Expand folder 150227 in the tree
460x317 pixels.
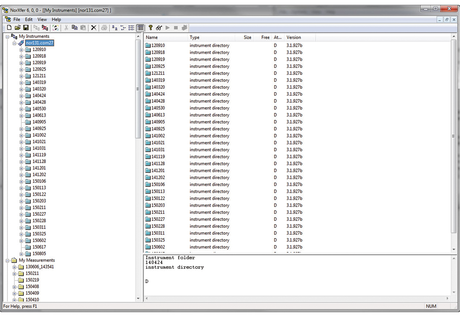coord(21,215)
